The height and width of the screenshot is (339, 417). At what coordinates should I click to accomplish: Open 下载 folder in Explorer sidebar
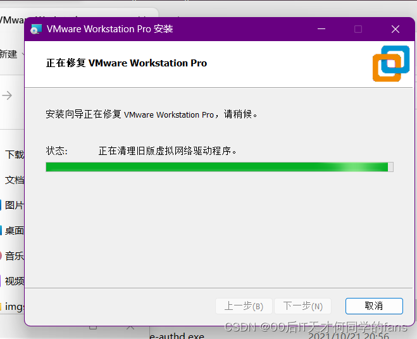[15, 155]
